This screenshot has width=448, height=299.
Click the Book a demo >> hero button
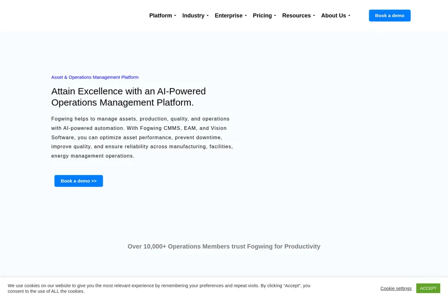pos(78,181)
